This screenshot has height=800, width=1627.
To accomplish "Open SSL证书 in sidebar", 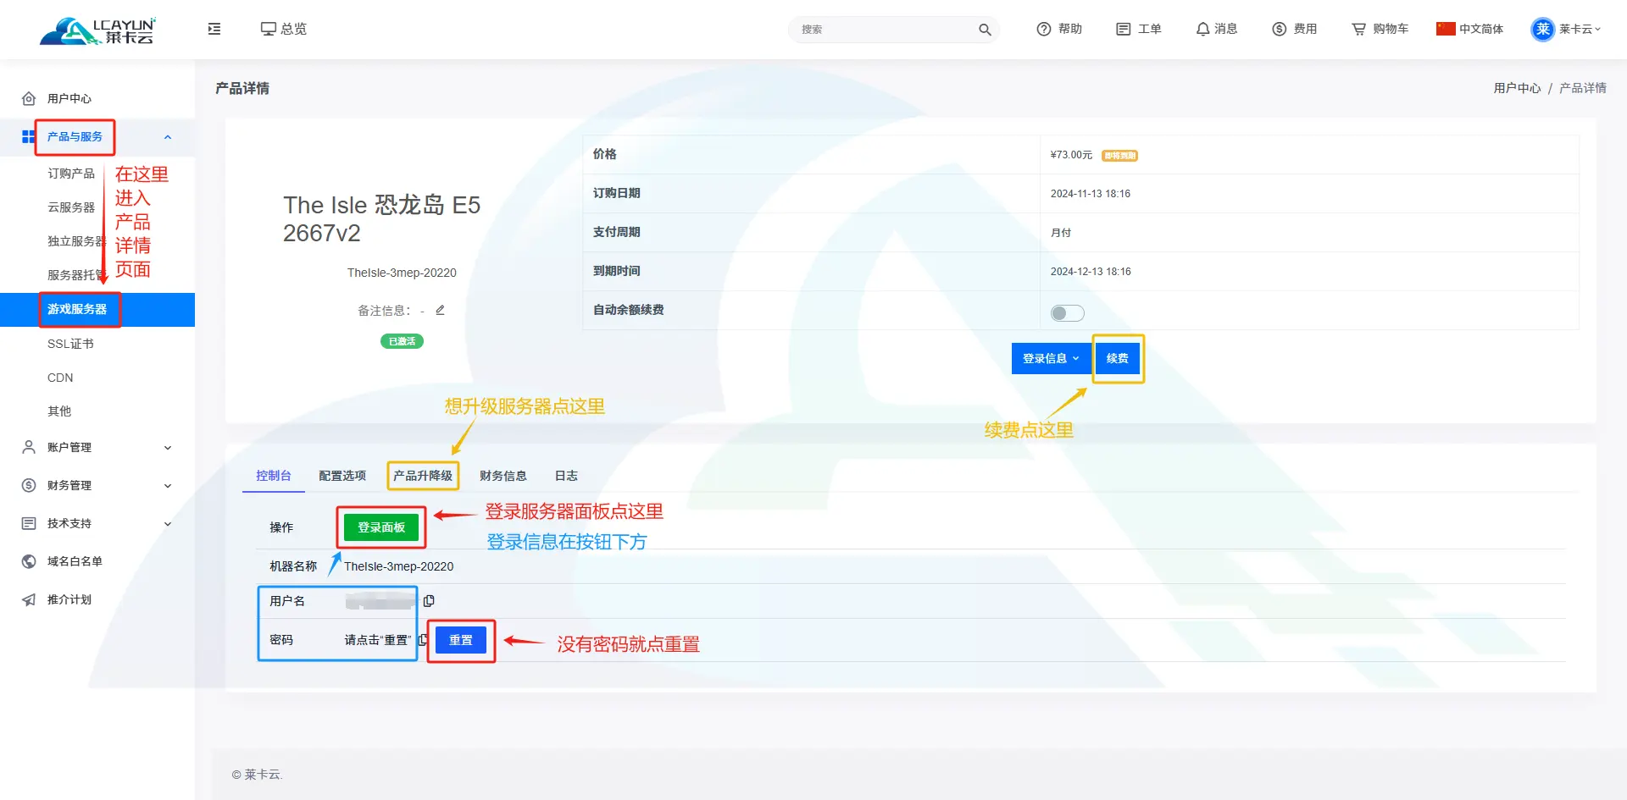I will tap(70, 344).
